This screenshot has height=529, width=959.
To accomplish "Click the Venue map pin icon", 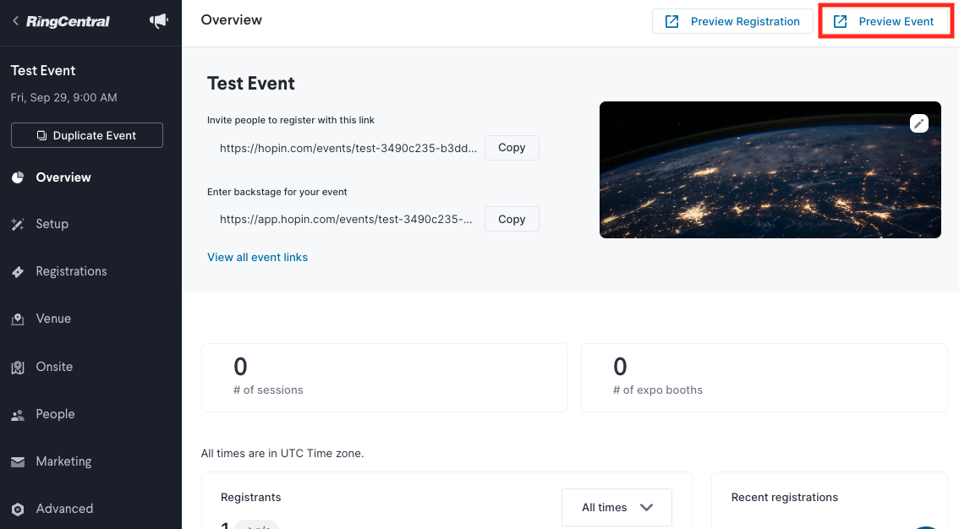I will 18,319.
